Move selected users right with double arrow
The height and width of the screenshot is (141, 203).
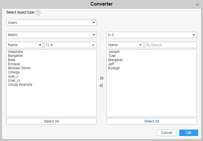pos(101,78)
